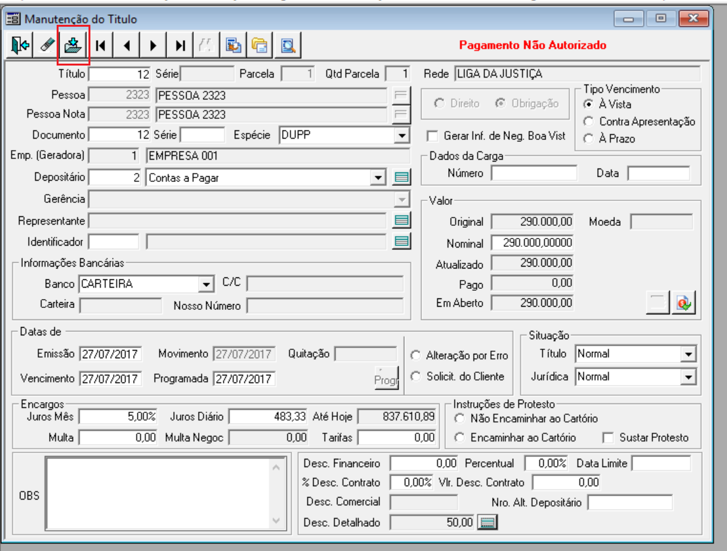Click window menu icon in title bar
This screenshot has width=727, height=551.
click(x=13, y=19)
